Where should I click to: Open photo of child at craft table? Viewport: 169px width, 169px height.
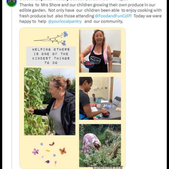pos(100,98)
